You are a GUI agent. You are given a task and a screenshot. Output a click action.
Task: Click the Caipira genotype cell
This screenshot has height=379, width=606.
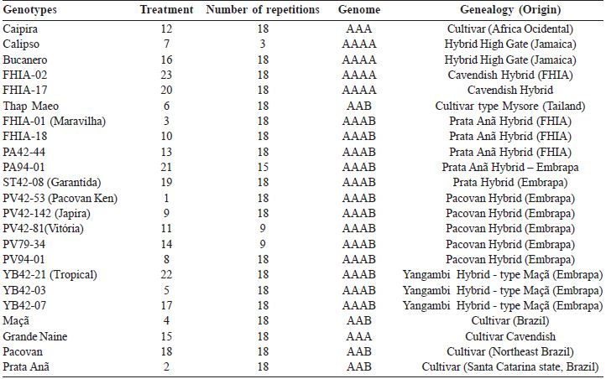pyautogui.click(x=21, y=29)
